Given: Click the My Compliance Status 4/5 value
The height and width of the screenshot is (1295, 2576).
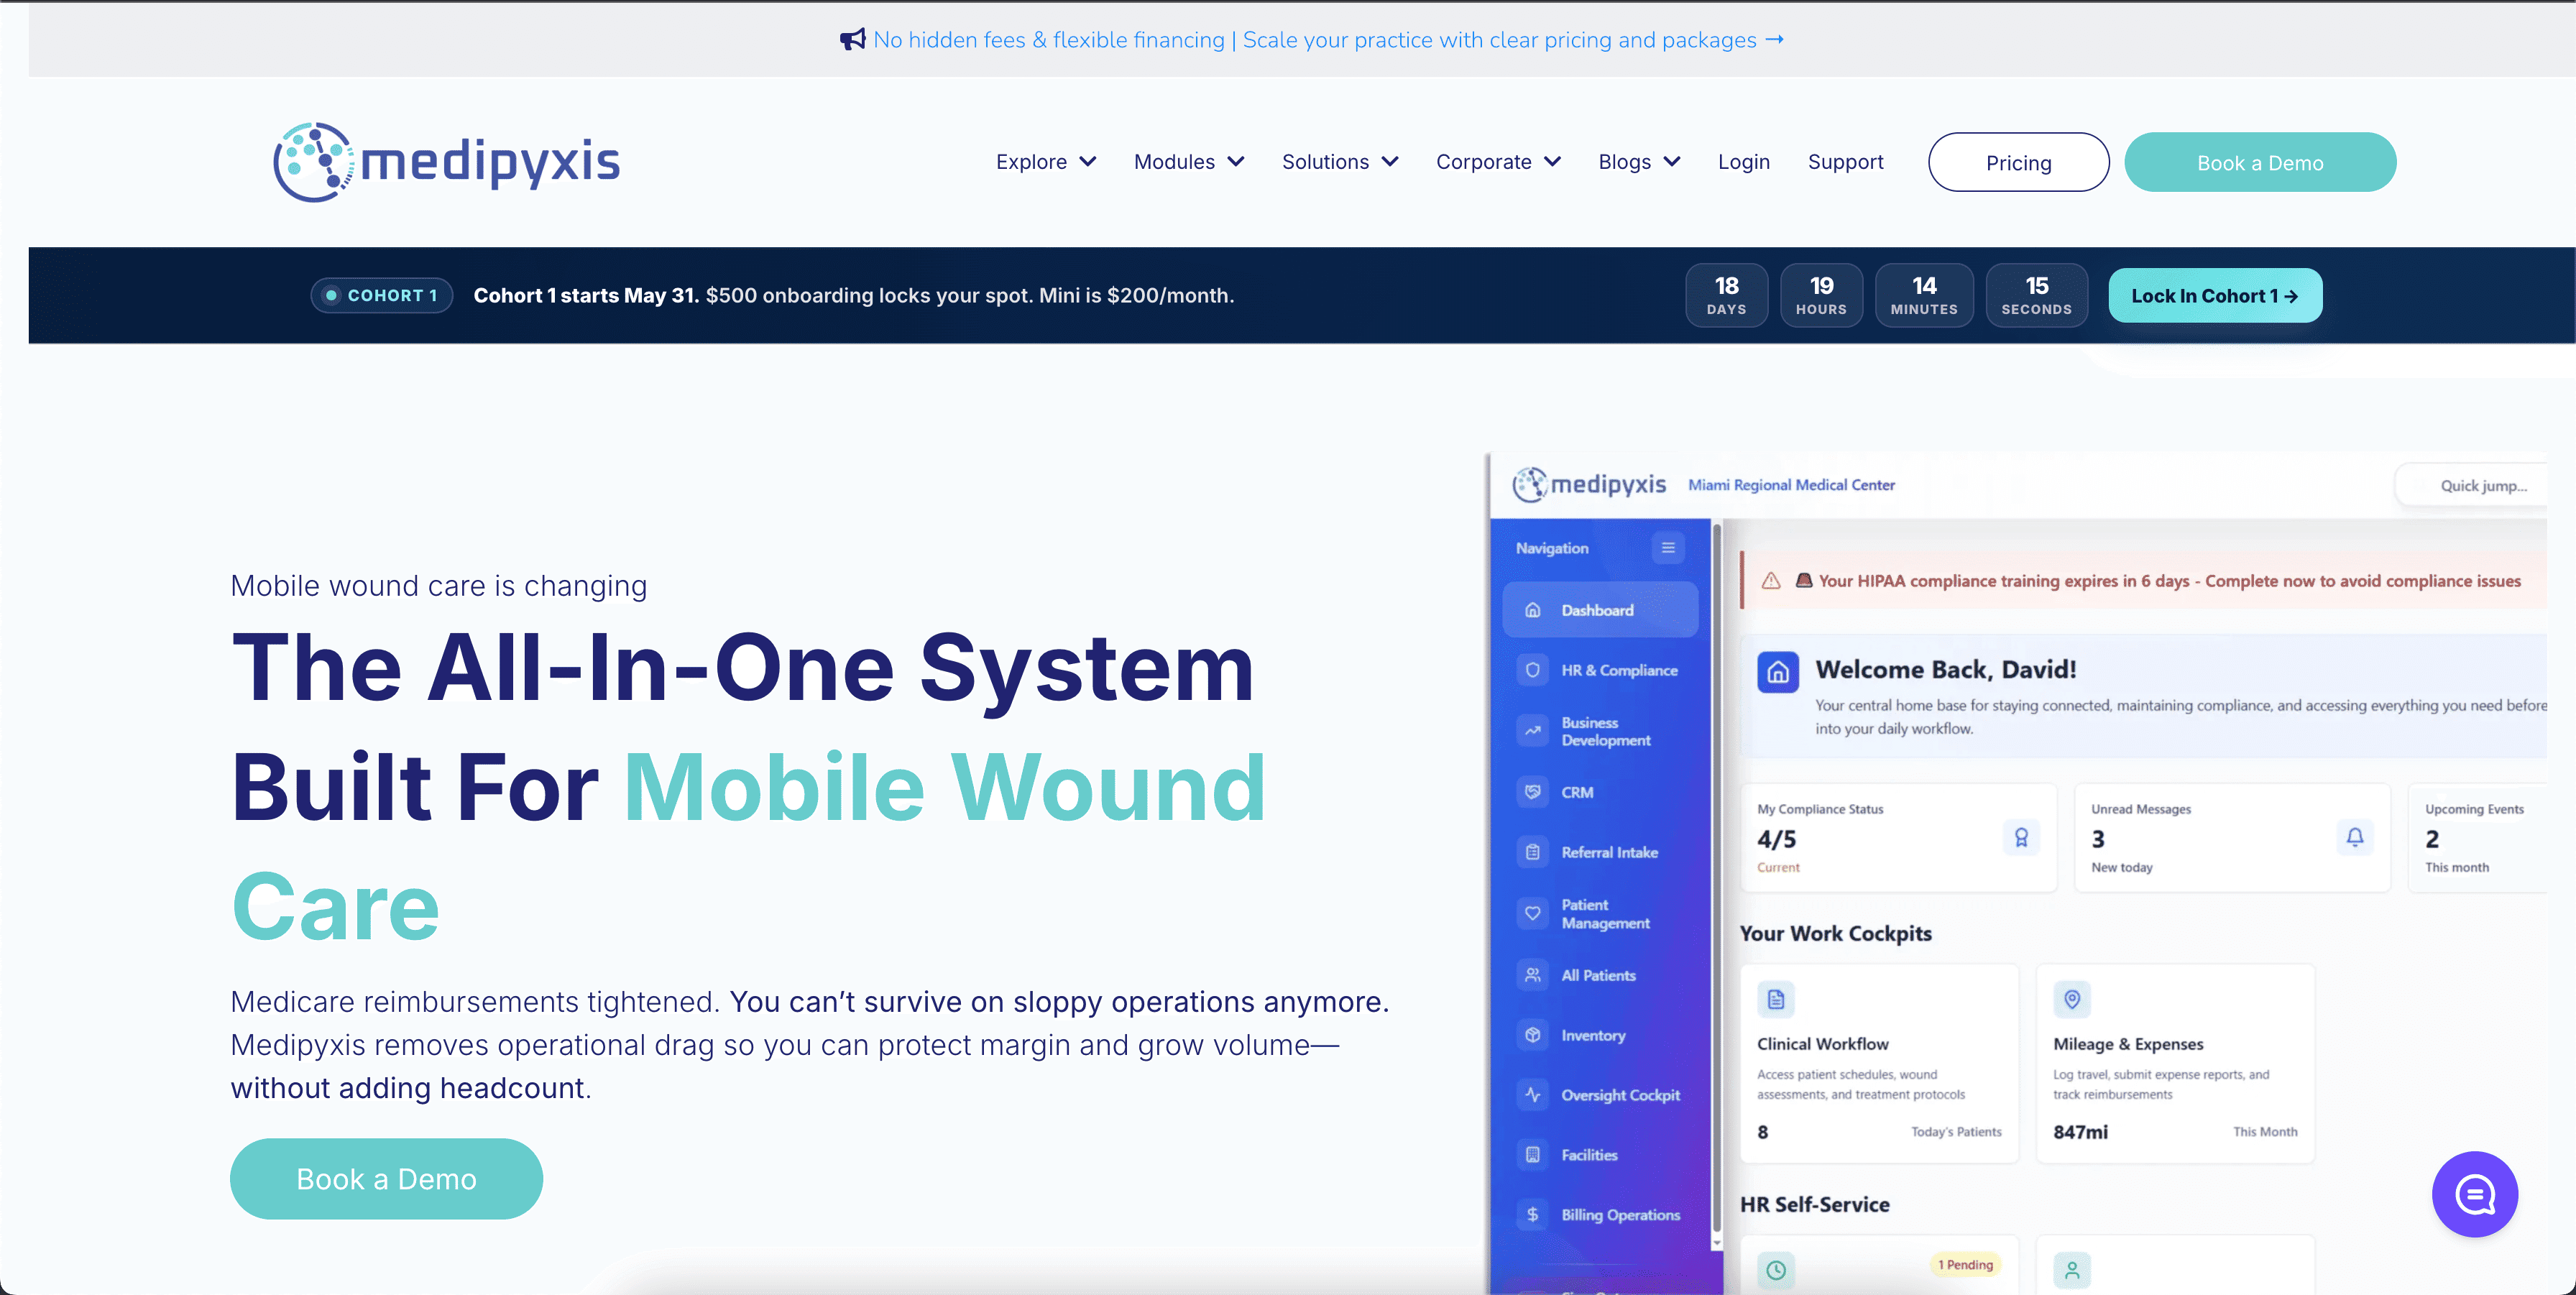Looking at the screenshot, I should click(1776, 839).
